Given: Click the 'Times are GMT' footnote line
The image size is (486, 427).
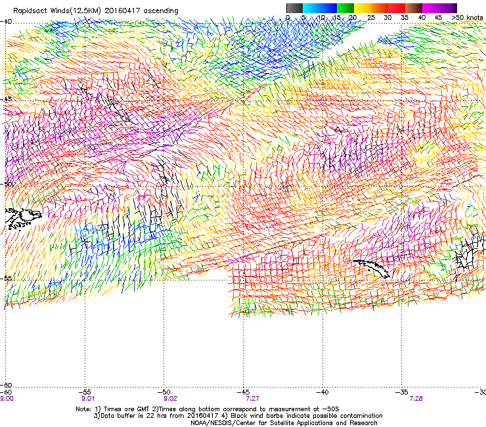Looking at the screenshot, I should point(207,409).
